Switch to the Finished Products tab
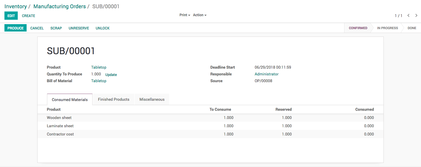Image resolution: width=421 pixels, height=167 pixels. [x=114, y=100]
